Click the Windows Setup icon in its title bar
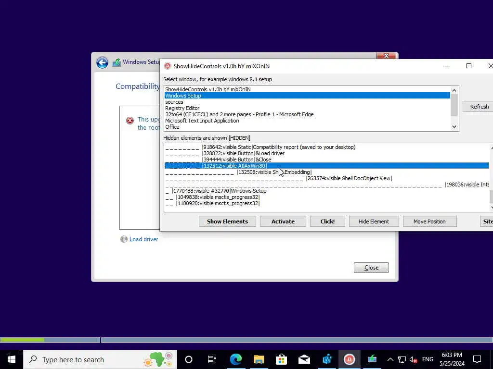 117,62
